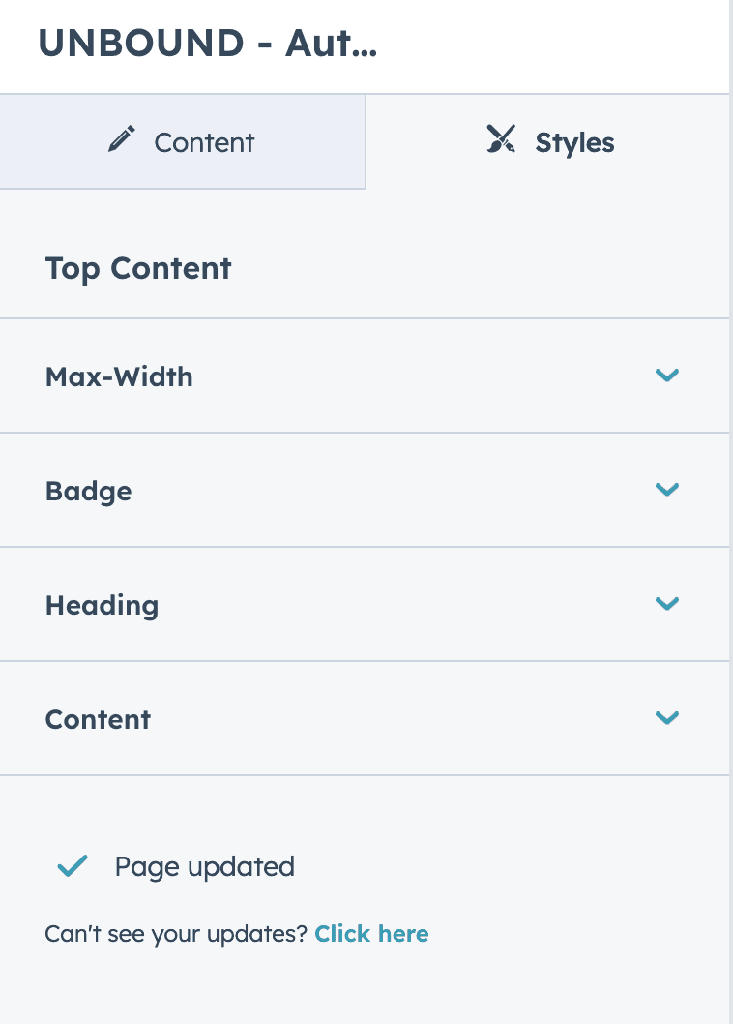
Task: Click the paintbrush icon on the Styles tab
Action: click(x=502, y=139)
